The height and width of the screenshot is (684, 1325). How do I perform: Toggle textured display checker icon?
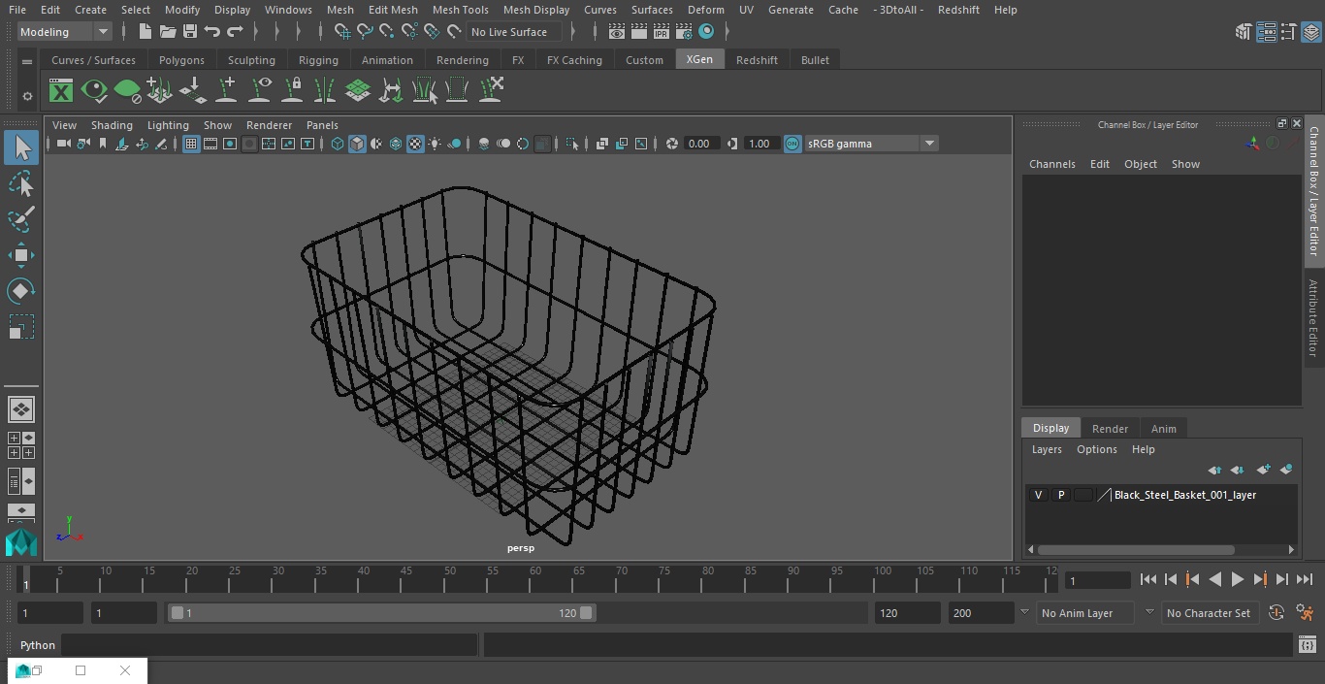(415, 144)
